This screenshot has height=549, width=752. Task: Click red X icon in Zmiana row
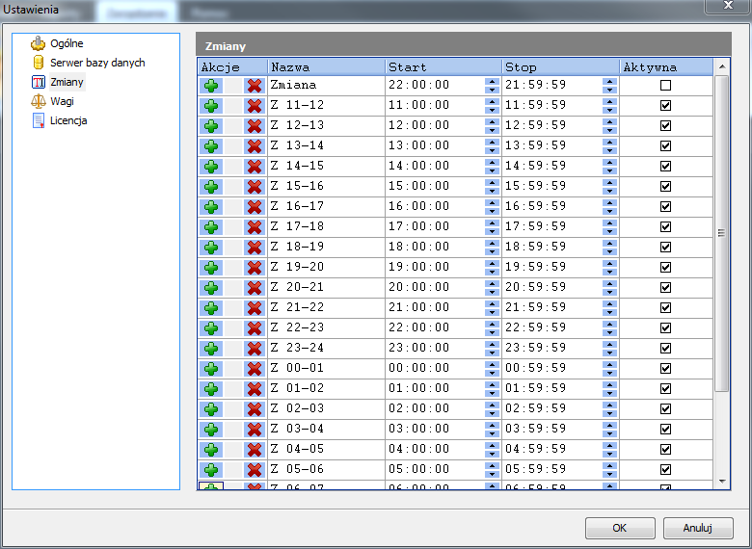point(255,85)
